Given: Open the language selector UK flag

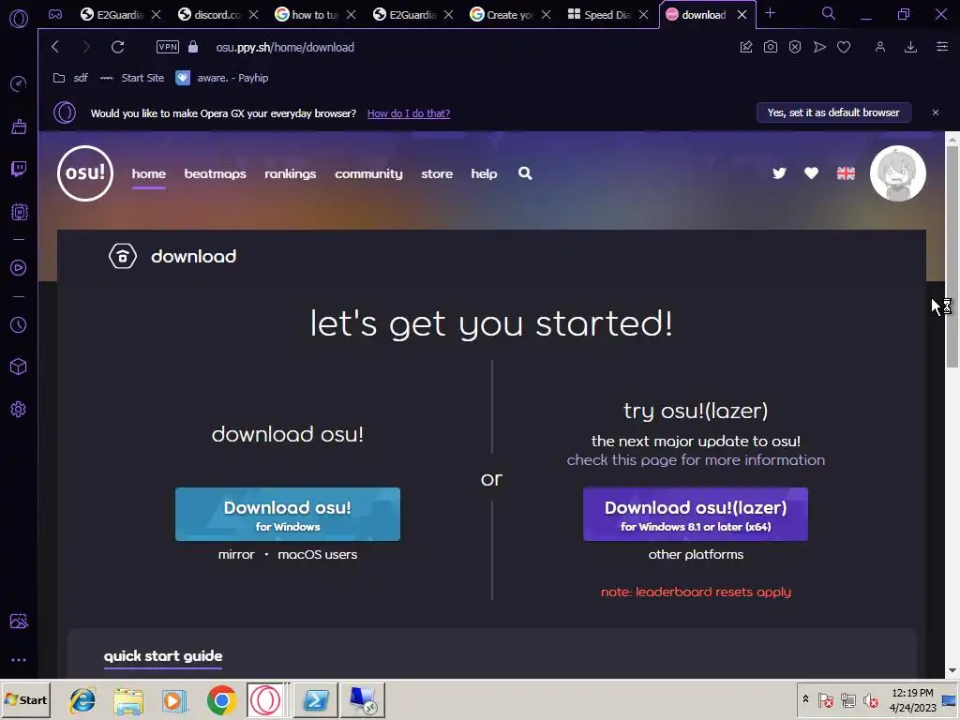Looking at the screenshot, I should [846, 173].
